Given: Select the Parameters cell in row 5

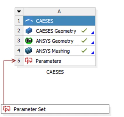Looking at the screenshot, I should [x=59, y=61].
